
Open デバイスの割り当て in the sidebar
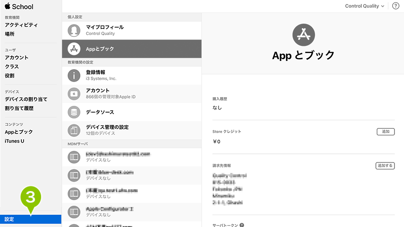[26, 99]
